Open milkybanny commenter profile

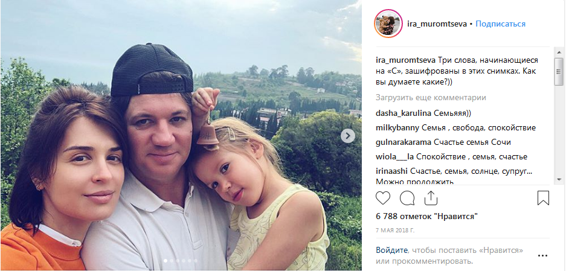pyautogui.click(x=397, y=128)
